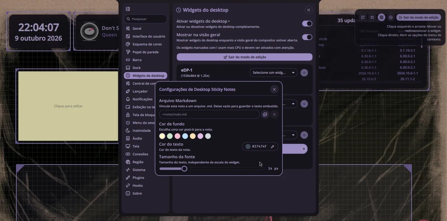
Task: Browse for a Markdown file icon
Action: click(265, 114)
